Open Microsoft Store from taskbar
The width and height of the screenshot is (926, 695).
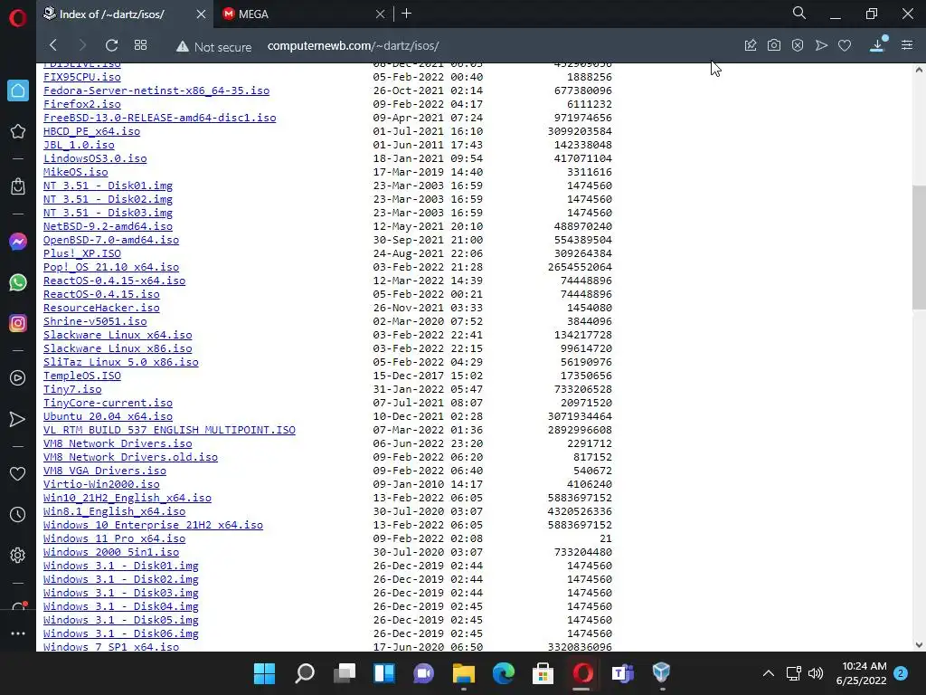(543, 673)
